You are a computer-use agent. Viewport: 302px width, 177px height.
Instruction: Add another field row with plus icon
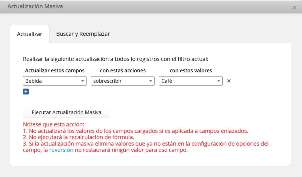pos(26,91)
